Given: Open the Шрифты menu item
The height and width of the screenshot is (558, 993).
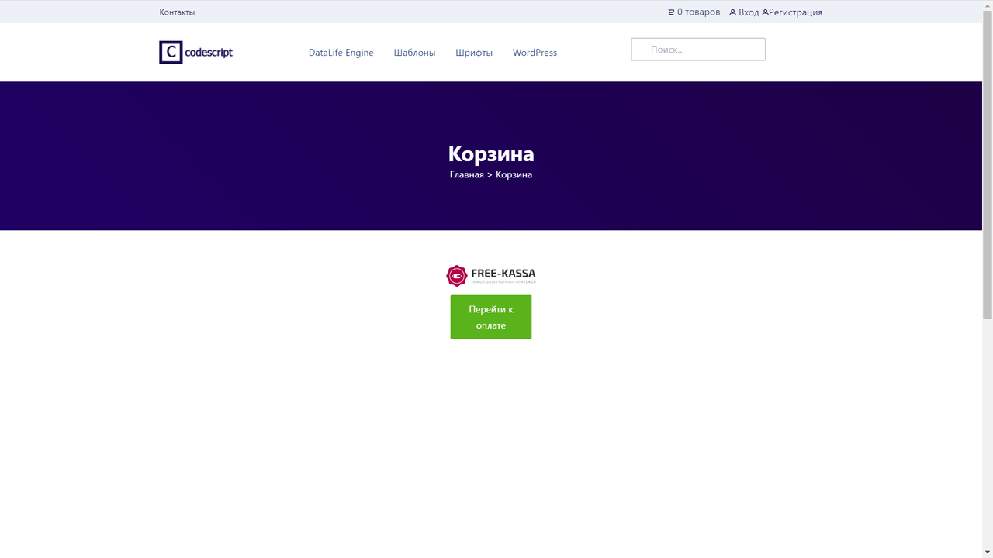Looking at the screenshot, I should tap(474, 53).
